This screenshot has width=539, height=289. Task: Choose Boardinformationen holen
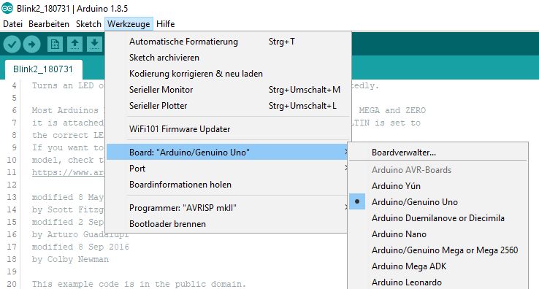click(x=227, y=185)
